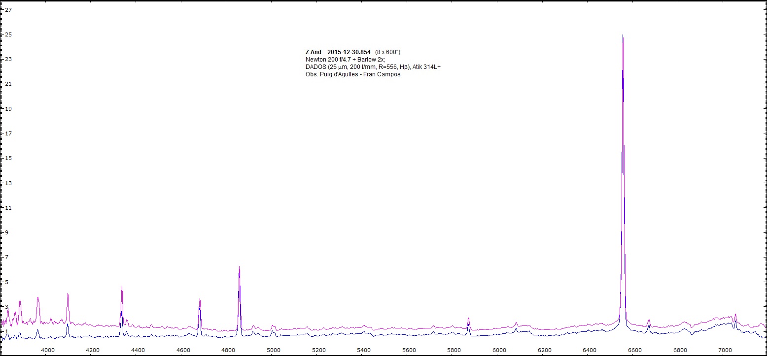Image resolution: width=767 pixels, height=356 pixels.
Task: Click the emission peak near 4850
Action: coord(239,268)
